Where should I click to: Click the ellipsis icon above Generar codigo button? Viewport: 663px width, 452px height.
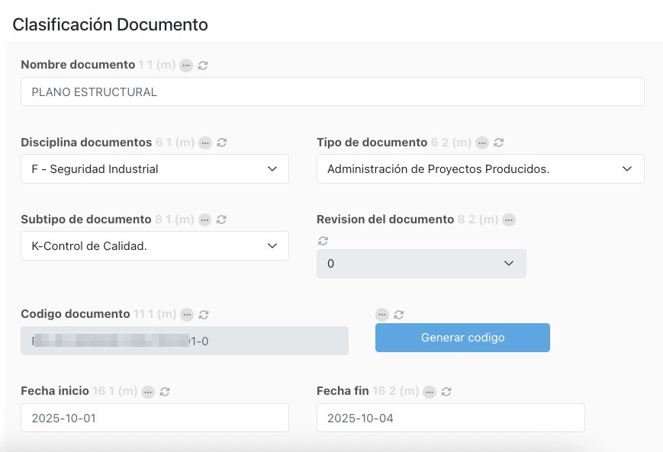tap(382, 314)
